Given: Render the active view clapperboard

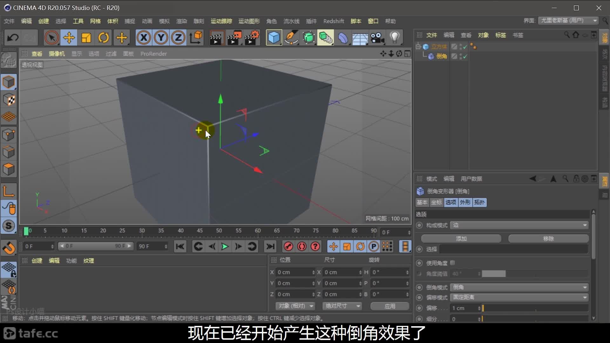Looking at the screenshot, I should [x=217, y=37].
